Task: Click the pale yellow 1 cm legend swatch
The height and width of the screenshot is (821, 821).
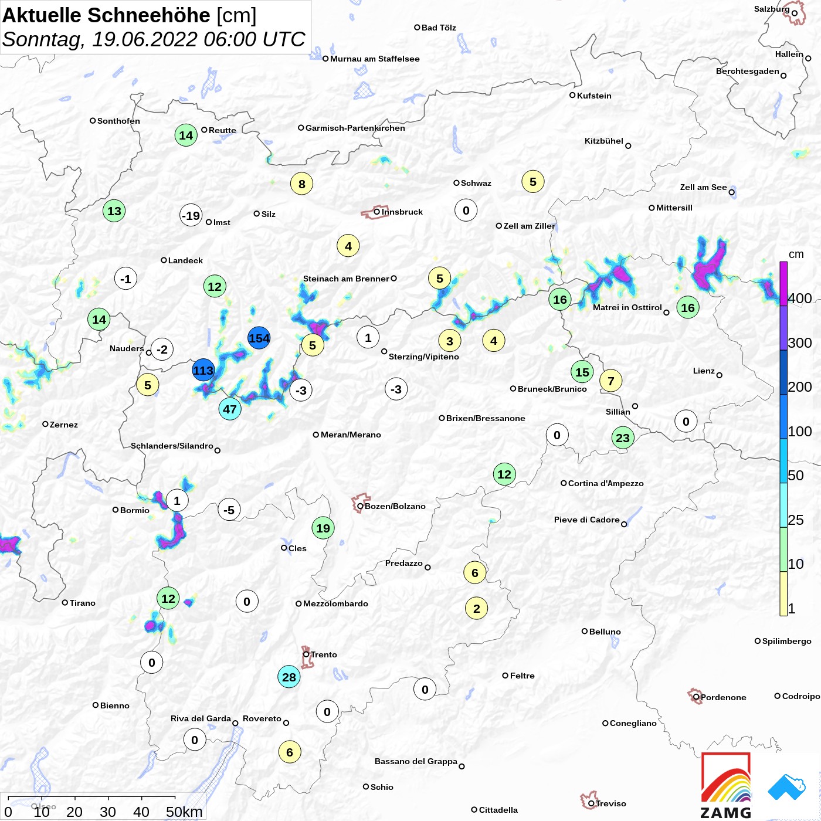Action: click(x=783, y=593)
